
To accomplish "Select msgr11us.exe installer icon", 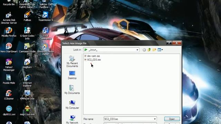I will pos(27,111).
